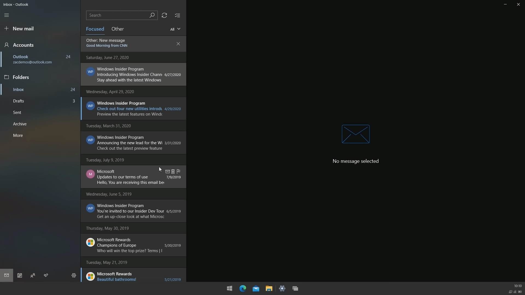Delete the Microsoft terms of use email
525x295 pixels.
pyautogui.click(x=173, y=171)
